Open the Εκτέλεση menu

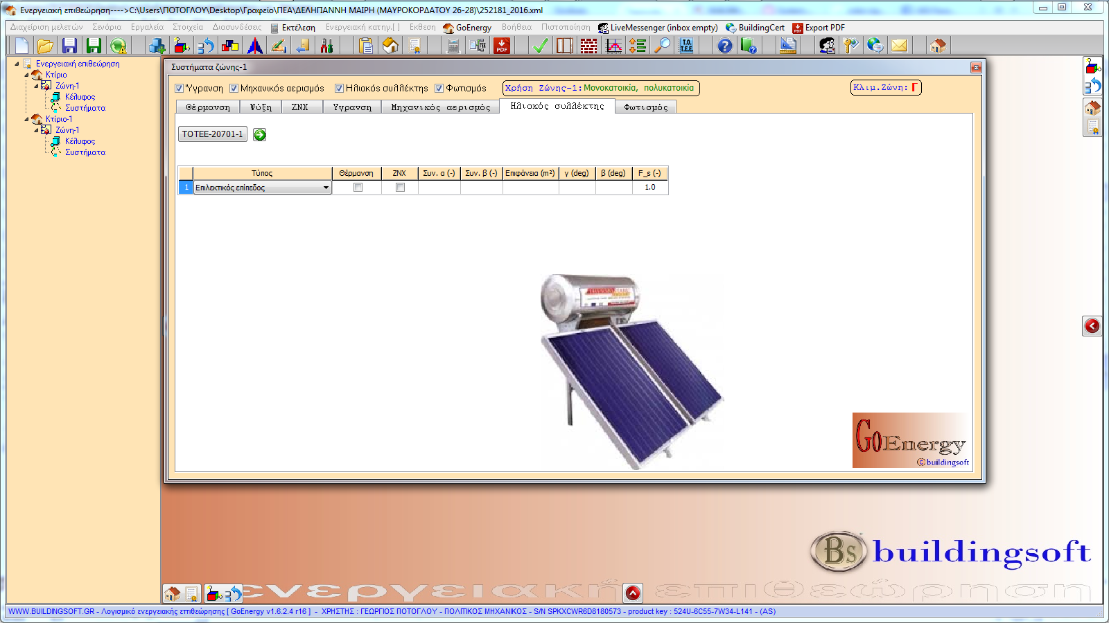click(x=298, y=28)
